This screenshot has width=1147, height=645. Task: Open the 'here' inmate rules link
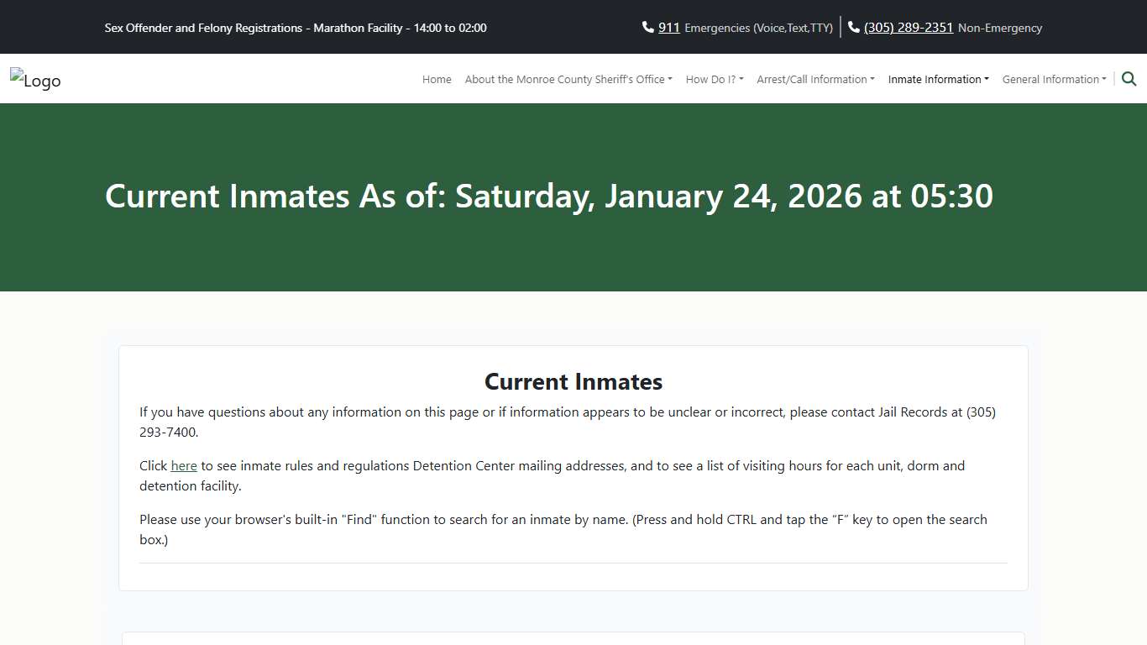click(184, 465)
